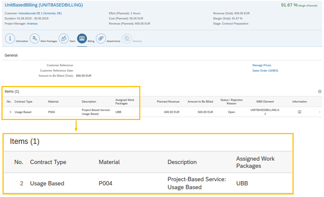Viewport: 324px width, 197px height.
Task: Expand item row with chevron arrow
Action: coord(320,112)
